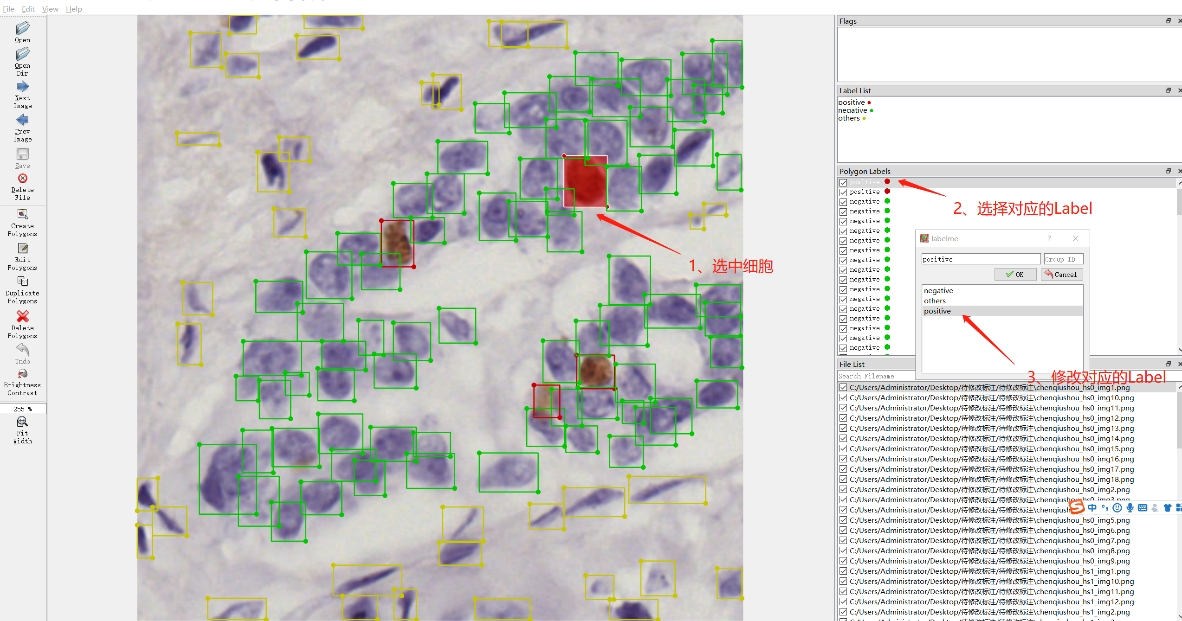
Task: Uncheck the highlighted positive polygon label checkbox
Action: [x=843, y=182]
